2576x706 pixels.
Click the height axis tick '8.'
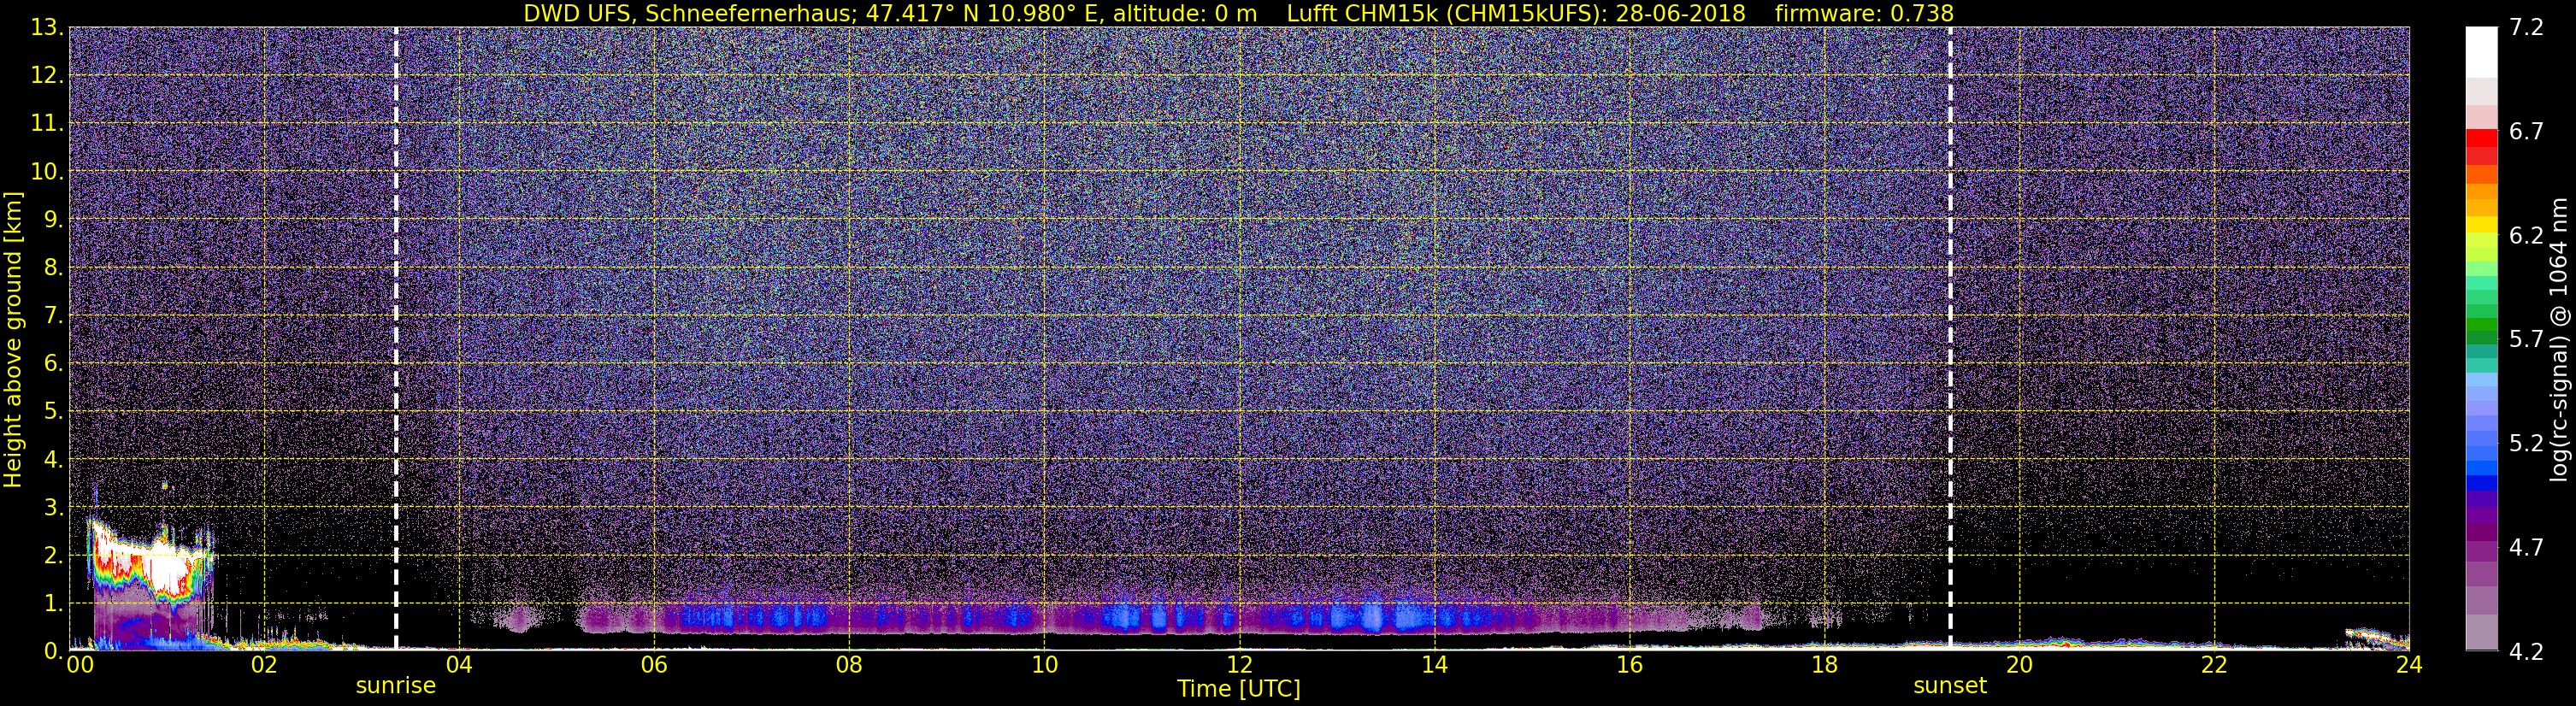click(54, 268)
